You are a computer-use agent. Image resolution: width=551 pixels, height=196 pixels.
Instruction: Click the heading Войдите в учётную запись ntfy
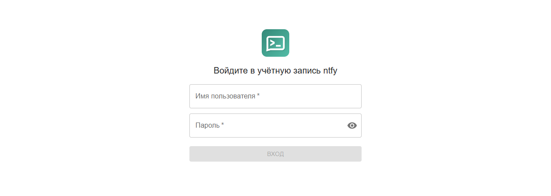[x=275, y=71]
